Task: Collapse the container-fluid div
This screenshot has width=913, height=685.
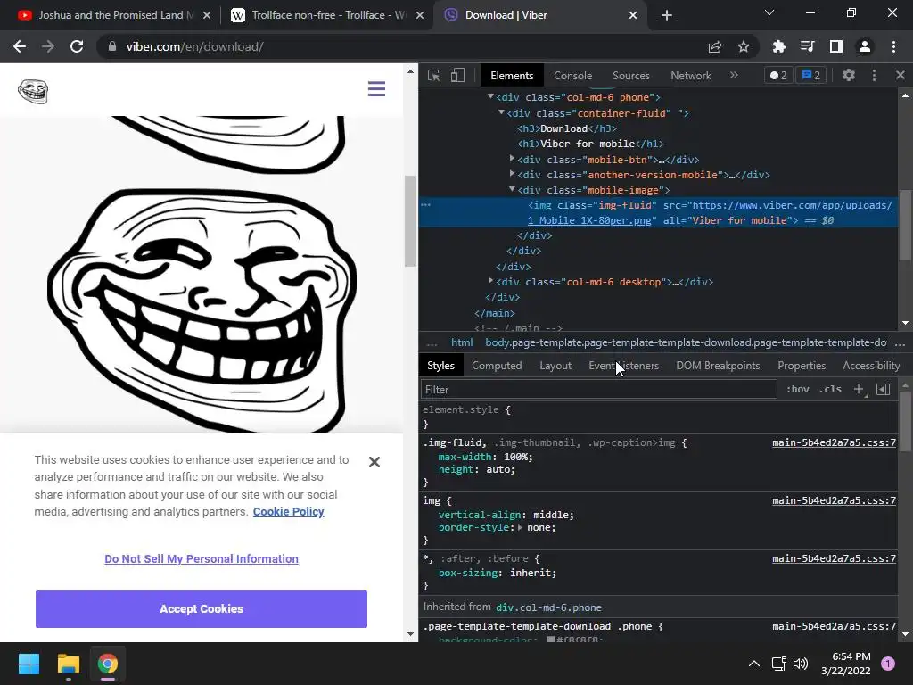Action: [x=501, y=112]
